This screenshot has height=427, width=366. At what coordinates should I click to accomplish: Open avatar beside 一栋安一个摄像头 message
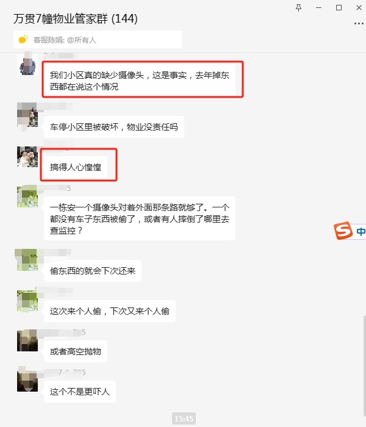pos(27,196)
